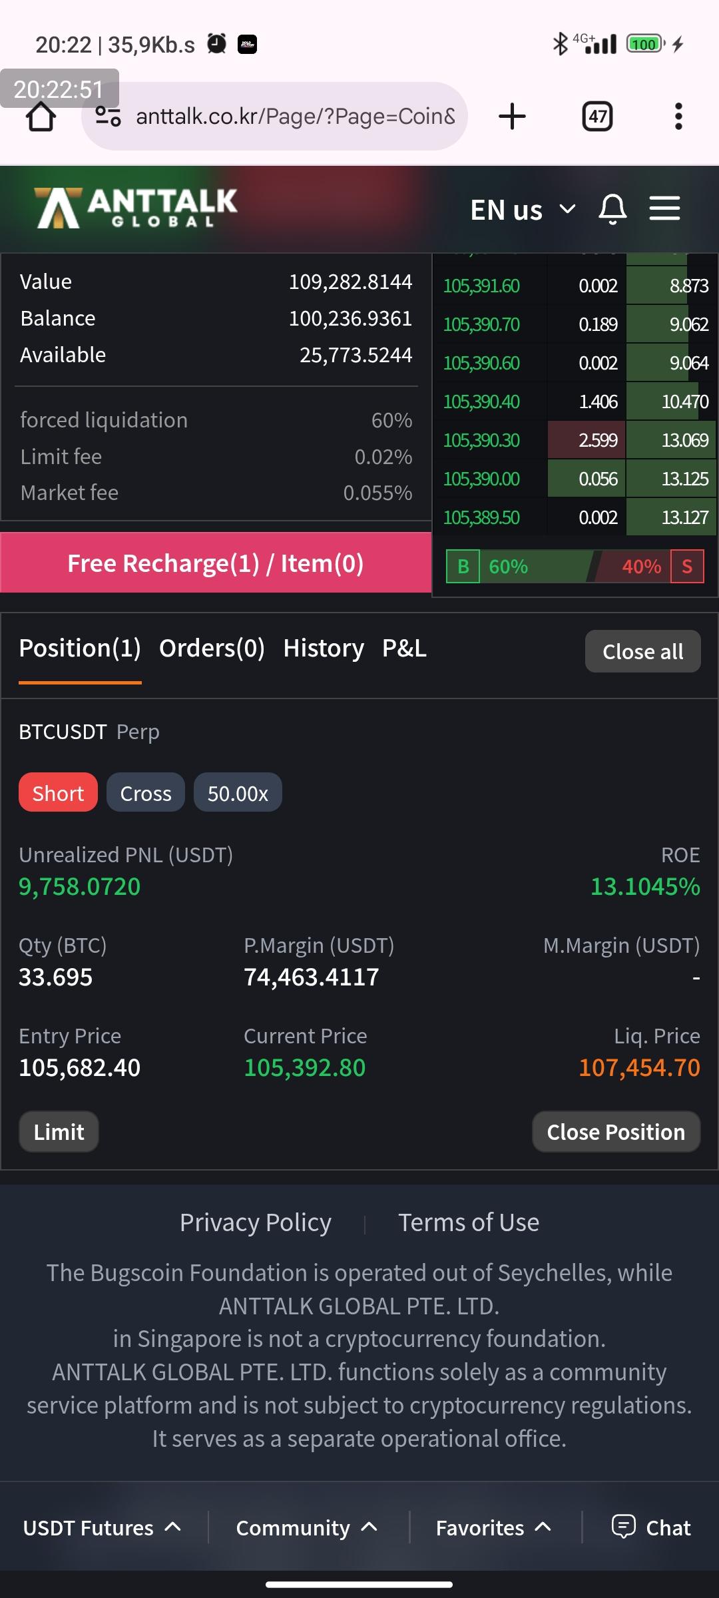The image size is (719, 1598).
Task: Expand the USDT Futures menu
Action: click(102, 1527)
